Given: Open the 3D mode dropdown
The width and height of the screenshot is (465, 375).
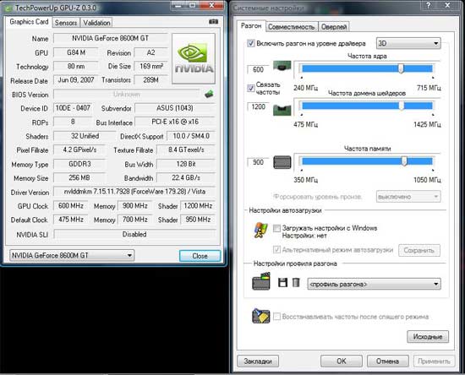Looking at the screenshot, I should point(408,44).
